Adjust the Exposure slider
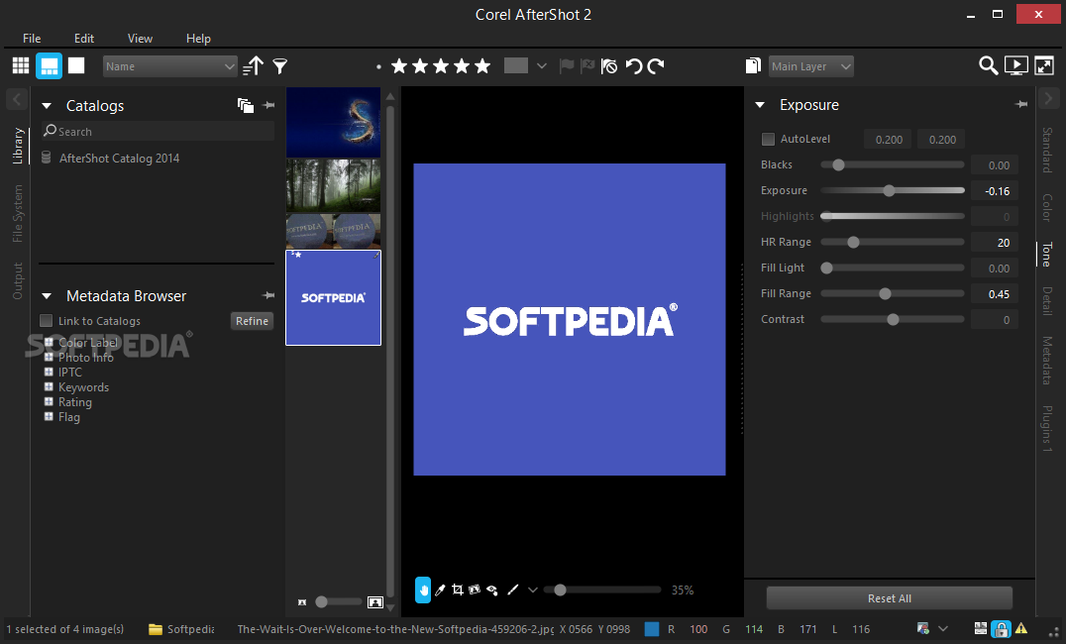This screenshot has height=644, width=1066. pos(892,190)
